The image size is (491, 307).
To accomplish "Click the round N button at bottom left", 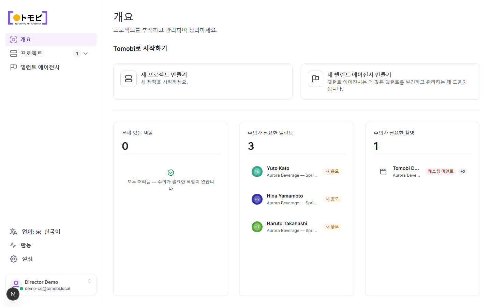I will 13,294.
